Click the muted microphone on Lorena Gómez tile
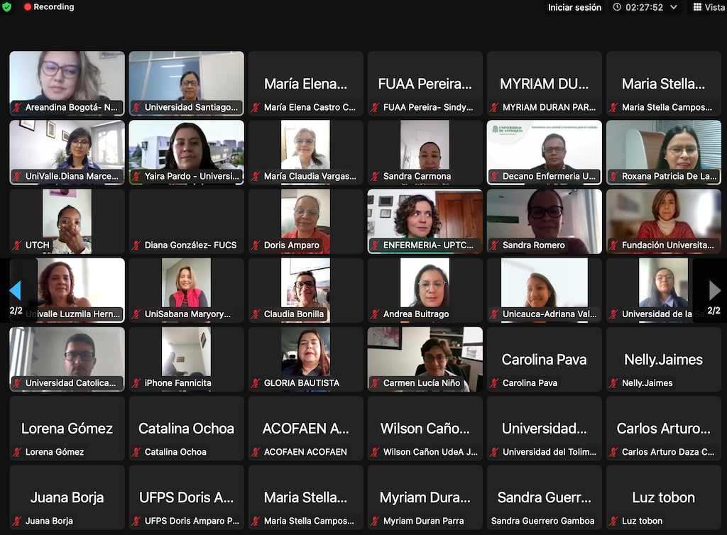 [x=17, y=452]
